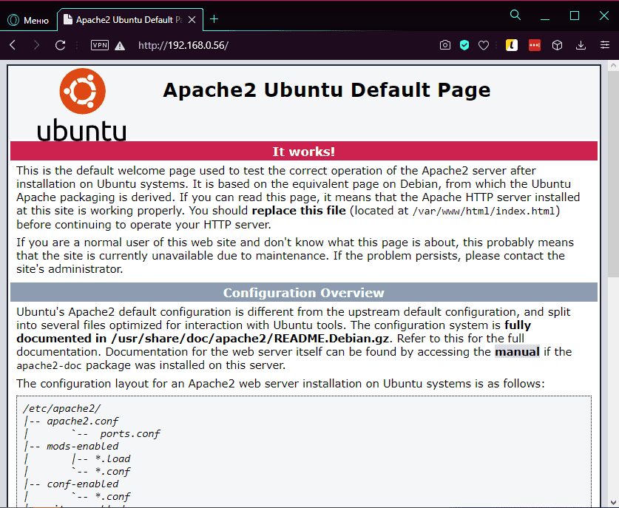The image size is (619, 508).
Task: Click the cube extension icon in the toolbar
Action: [557, 44]
